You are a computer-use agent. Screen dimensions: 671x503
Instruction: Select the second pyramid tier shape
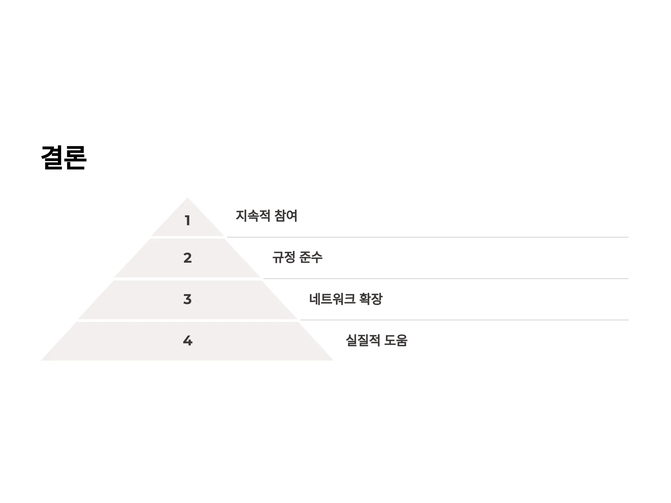188,258
